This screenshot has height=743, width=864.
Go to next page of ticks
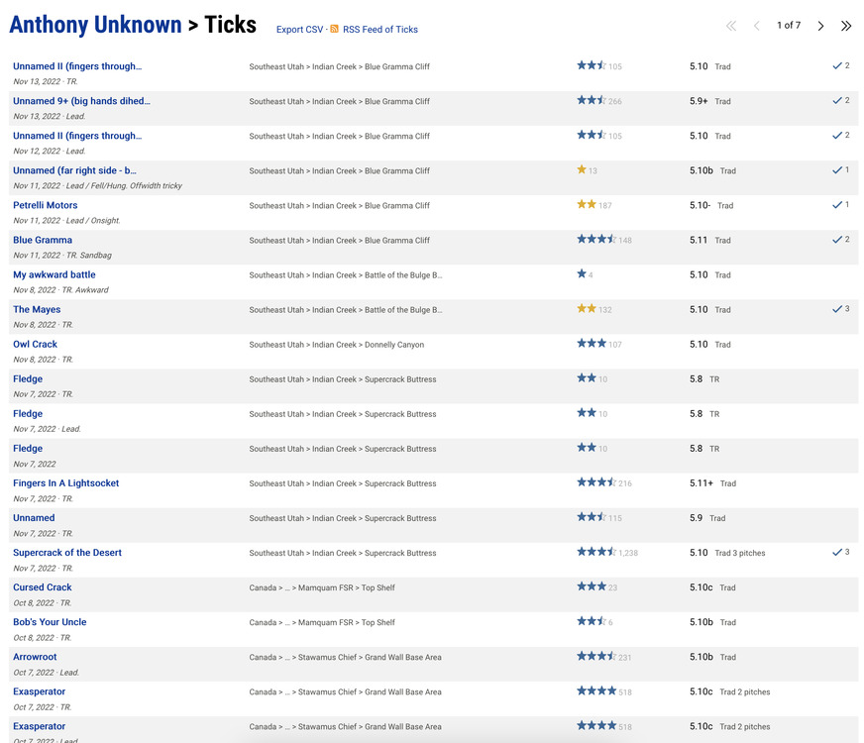point(820,26)
